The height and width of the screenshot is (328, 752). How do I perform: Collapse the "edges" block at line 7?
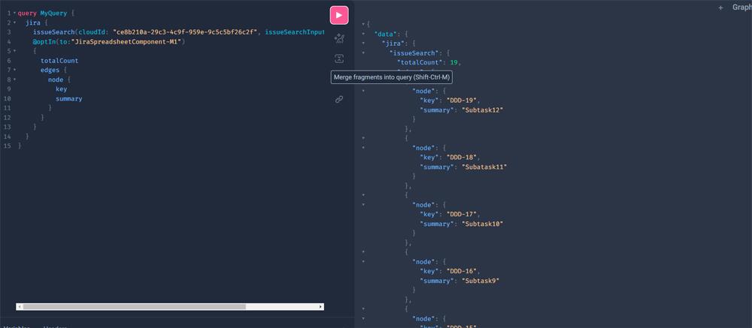click(x=14, y=71)
